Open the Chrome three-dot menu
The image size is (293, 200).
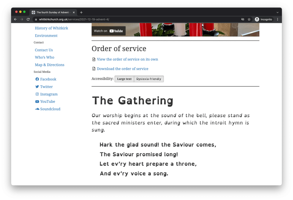pyautogui.click(x=278, y=19)
